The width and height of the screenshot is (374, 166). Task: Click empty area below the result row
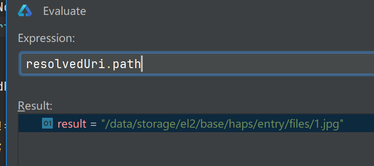[x=196, y=149]
